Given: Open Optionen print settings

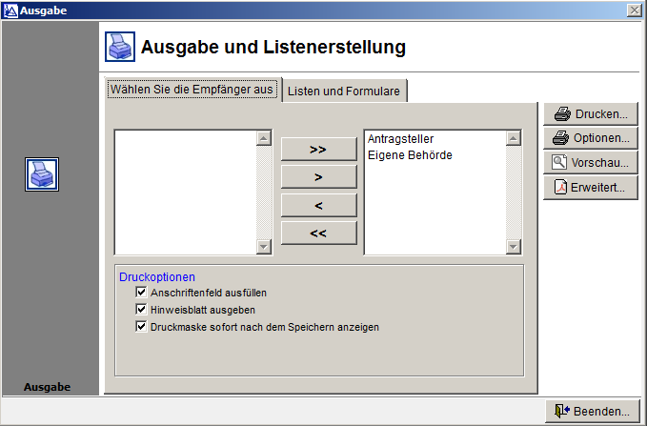Looking at the screenshot, I should [x=591, y=138].
